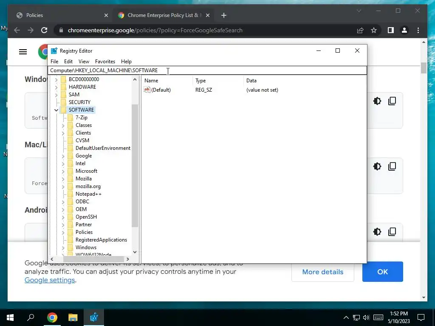This screenshot has height=326, width=435.
Task: Click volume speaker icon in tray
Action: (x=366, y=318)
